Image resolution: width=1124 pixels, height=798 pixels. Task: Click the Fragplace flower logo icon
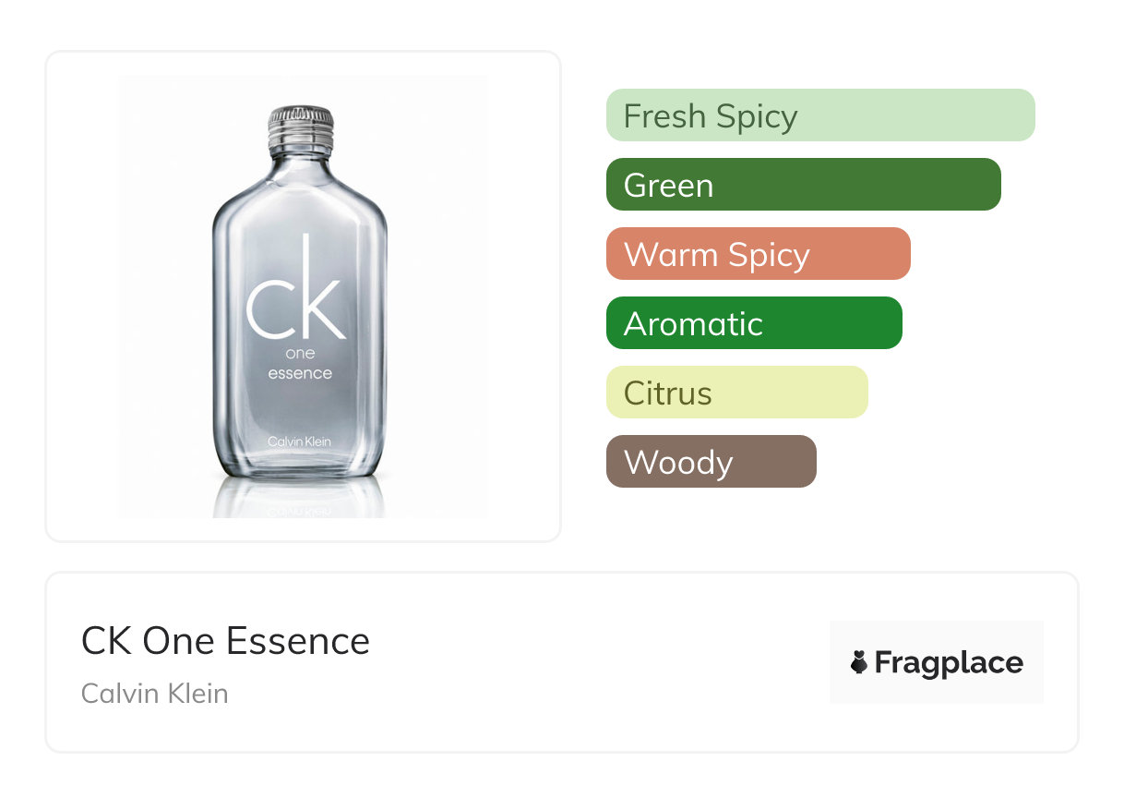pyautogui.click(x=859, y=662)
